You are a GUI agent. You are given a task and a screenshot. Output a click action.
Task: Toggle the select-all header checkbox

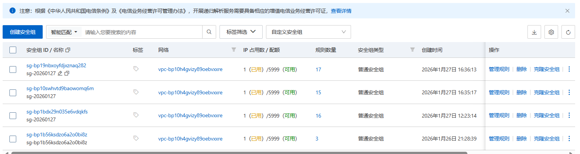[x=13, y=50]
